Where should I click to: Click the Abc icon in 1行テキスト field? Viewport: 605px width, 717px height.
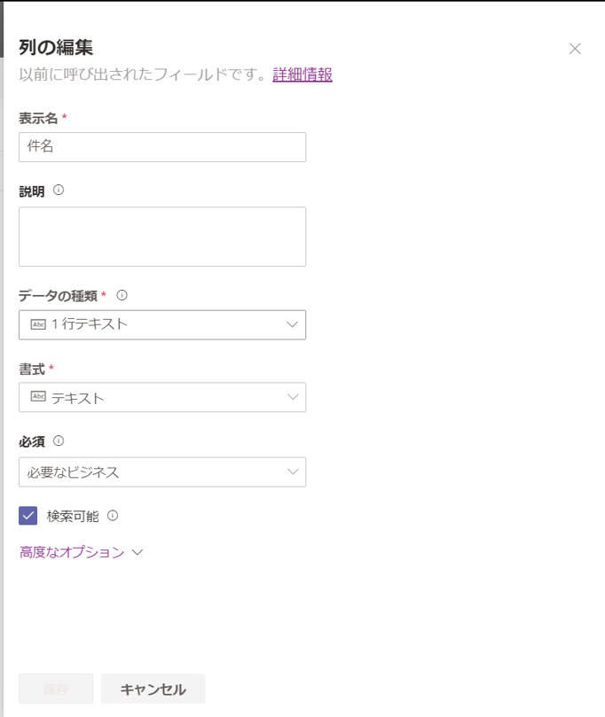pos(38,324)
